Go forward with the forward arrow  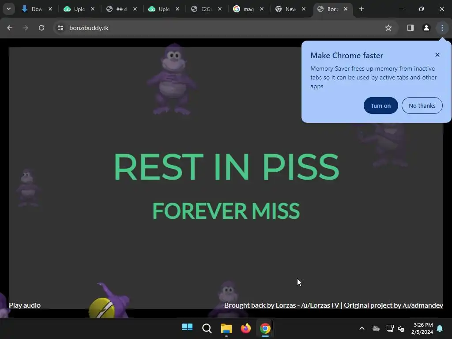pos(26,28)
